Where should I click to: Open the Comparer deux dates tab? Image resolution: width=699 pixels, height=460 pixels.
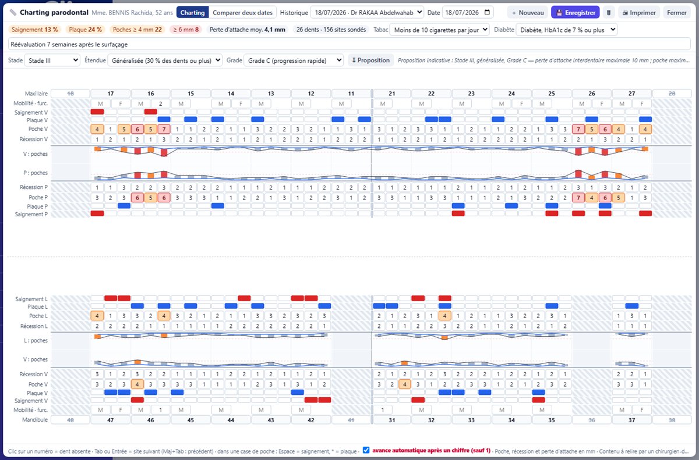click(x=242, y=12)
